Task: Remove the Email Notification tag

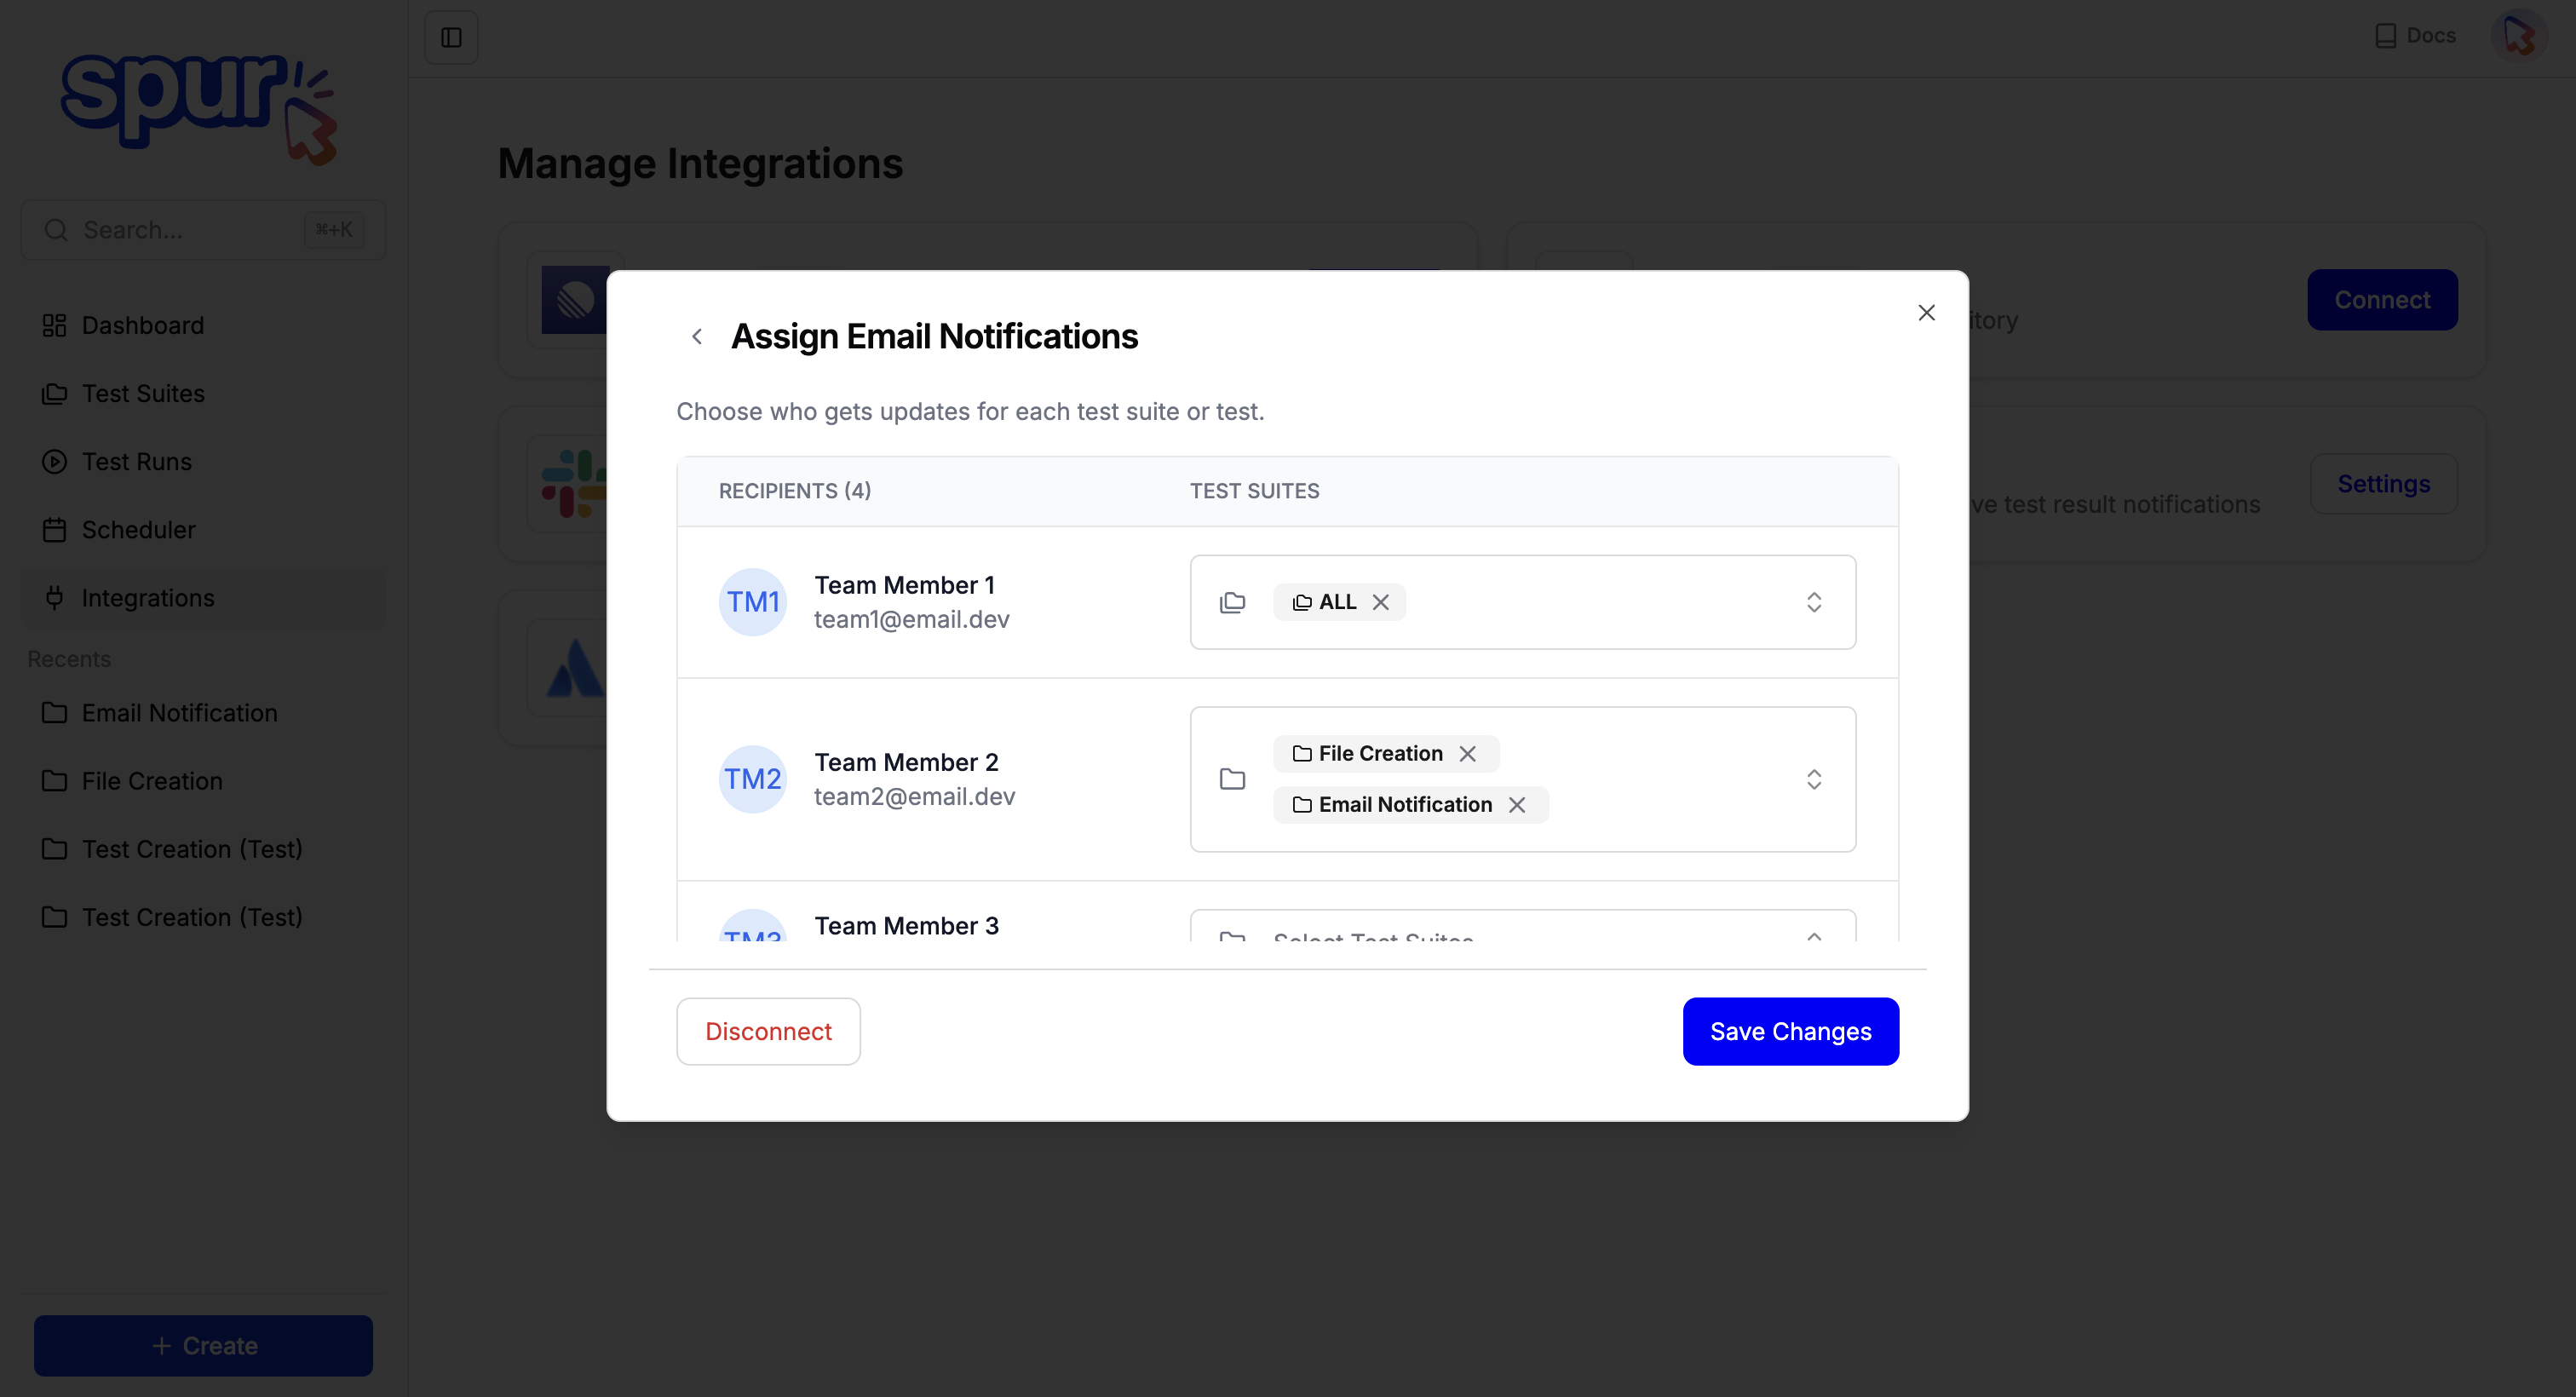Action: pos(1516,805)
